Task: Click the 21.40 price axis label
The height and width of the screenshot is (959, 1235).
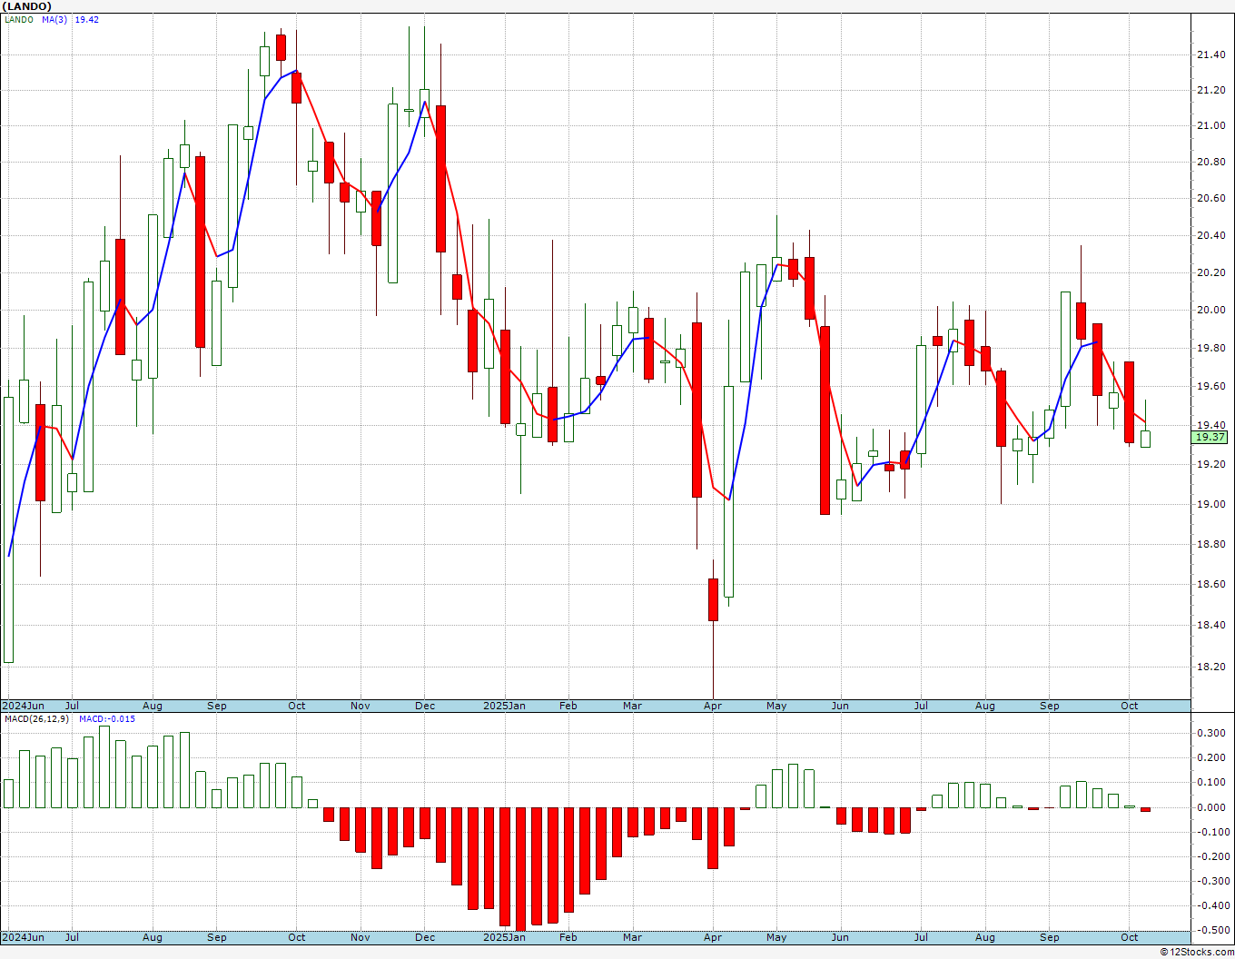Action: coord(1210,55)
